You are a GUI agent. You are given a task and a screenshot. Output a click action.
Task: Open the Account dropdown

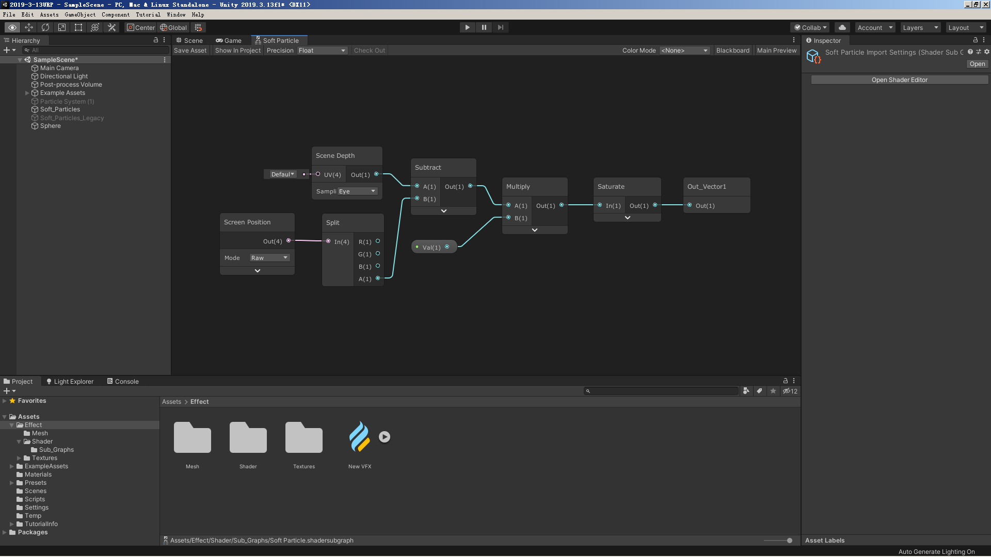(x=875, y=27)
